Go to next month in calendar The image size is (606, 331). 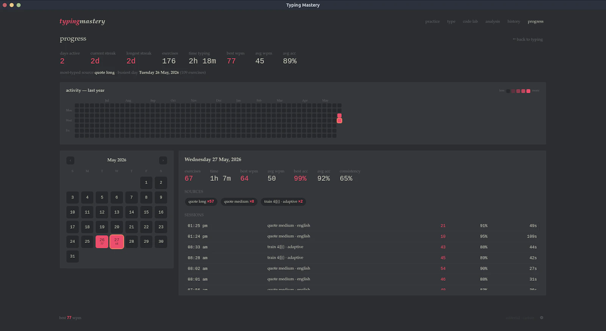click(x=163, y=160)
